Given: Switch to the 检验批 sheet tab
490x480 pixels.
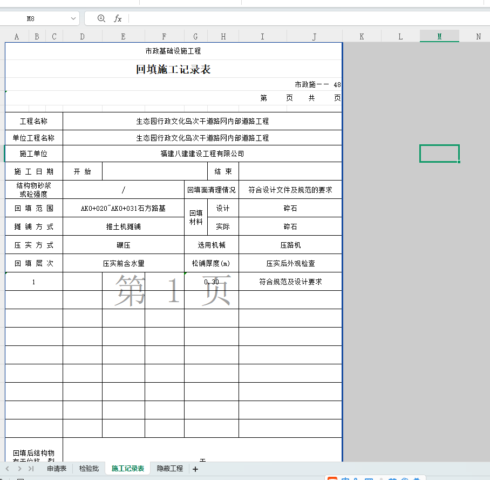Looking at the screenshot, I should pyautogui.click(x=89, y=469).
